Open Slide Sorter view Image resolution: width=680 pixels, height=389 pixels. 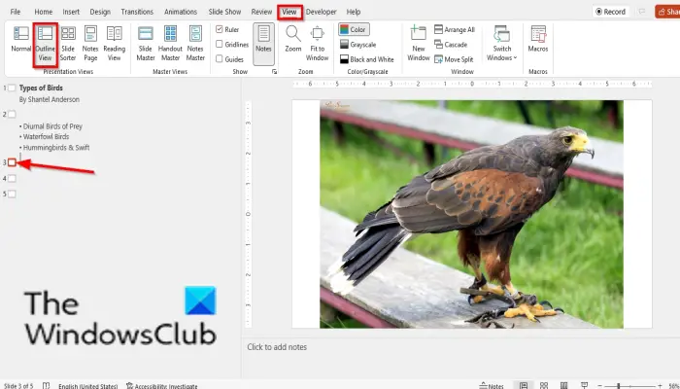pyautogui.click(x=68, y=44)
